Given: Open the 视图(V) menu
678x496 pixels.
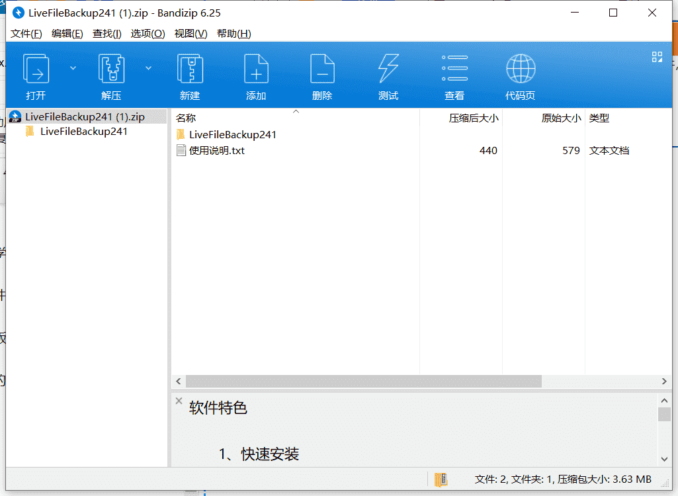Looking at the screenshot, I should tap(191, 34).
